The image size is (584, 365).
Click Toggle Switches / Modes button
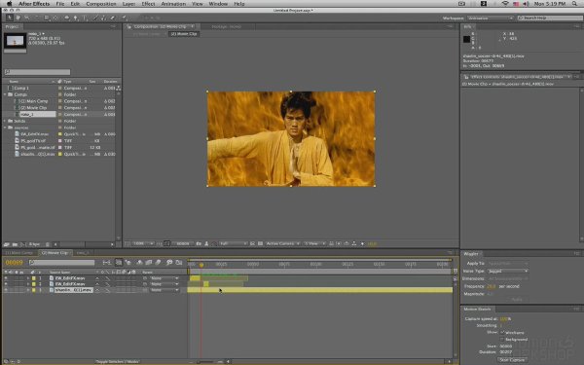tap(118, 361)
